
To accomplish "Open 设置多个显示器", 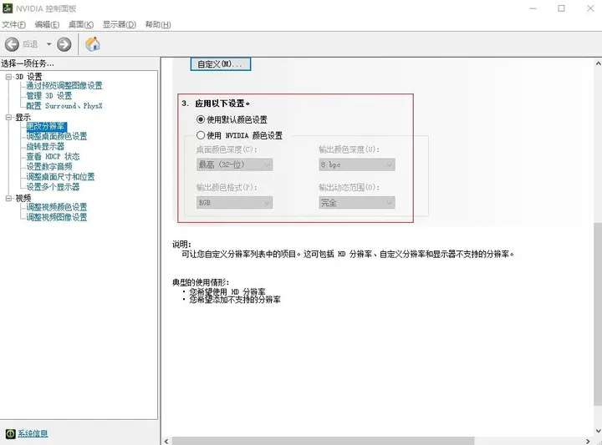I will point(53,187).
